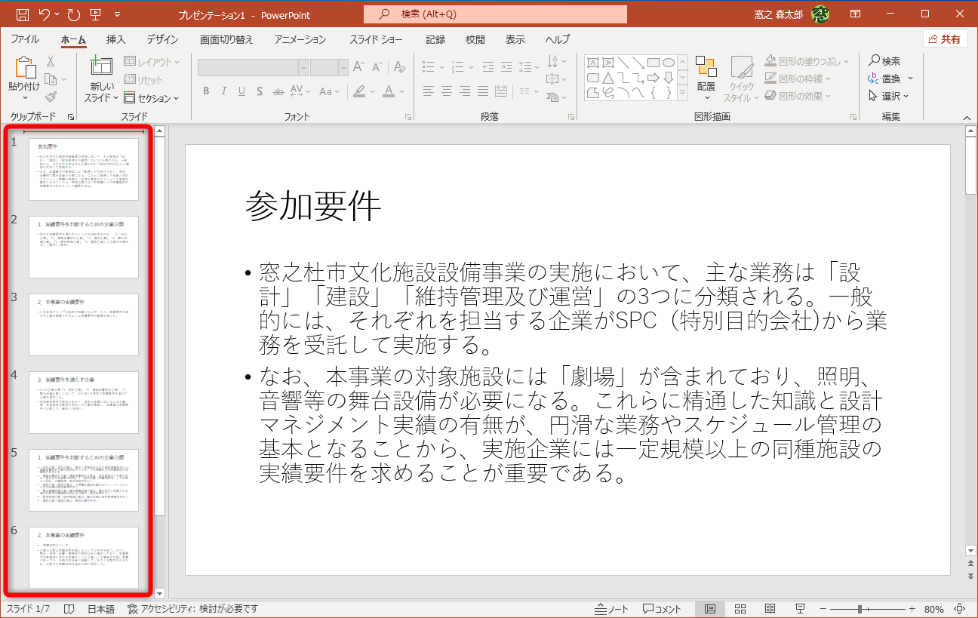Viewport: 978px width, 618px height.
Task: Switch to the 挿入 tab
Action: coord(116,39)
